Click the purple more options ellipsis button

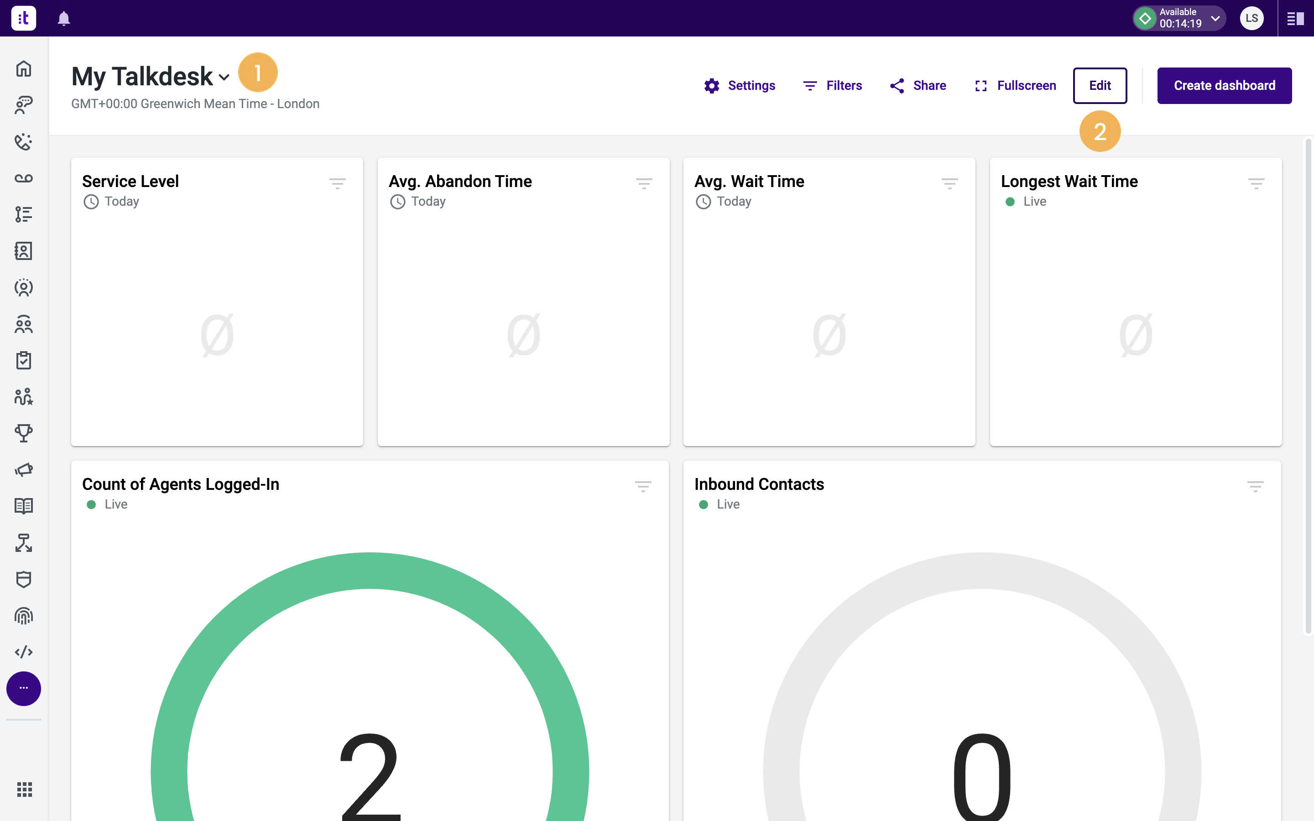[x=23, y=689]
